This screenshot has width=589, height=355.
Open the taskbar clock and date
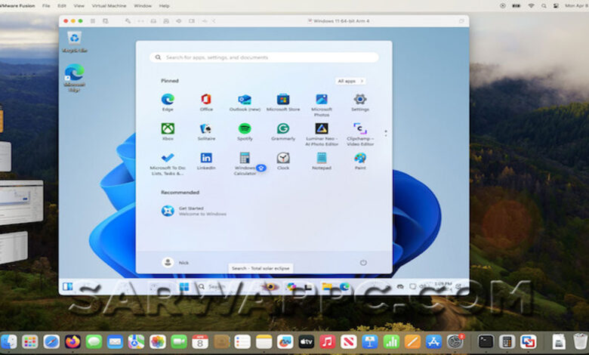[x=443, y=286]
